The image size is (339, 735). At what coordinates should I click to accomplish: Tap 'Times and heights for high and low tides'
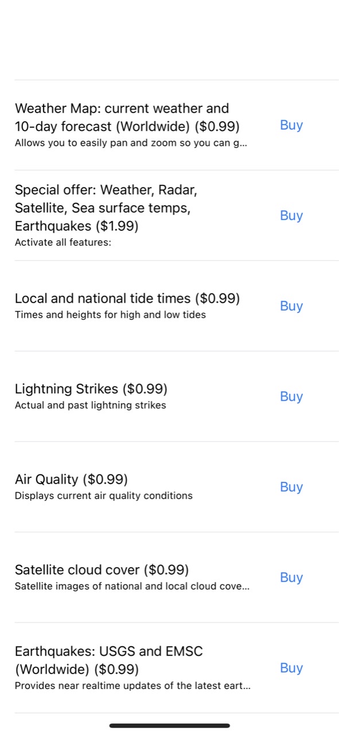click(110, 315)
